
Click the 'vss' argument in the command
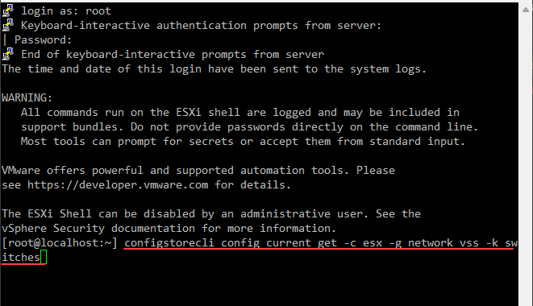point(469,243)
